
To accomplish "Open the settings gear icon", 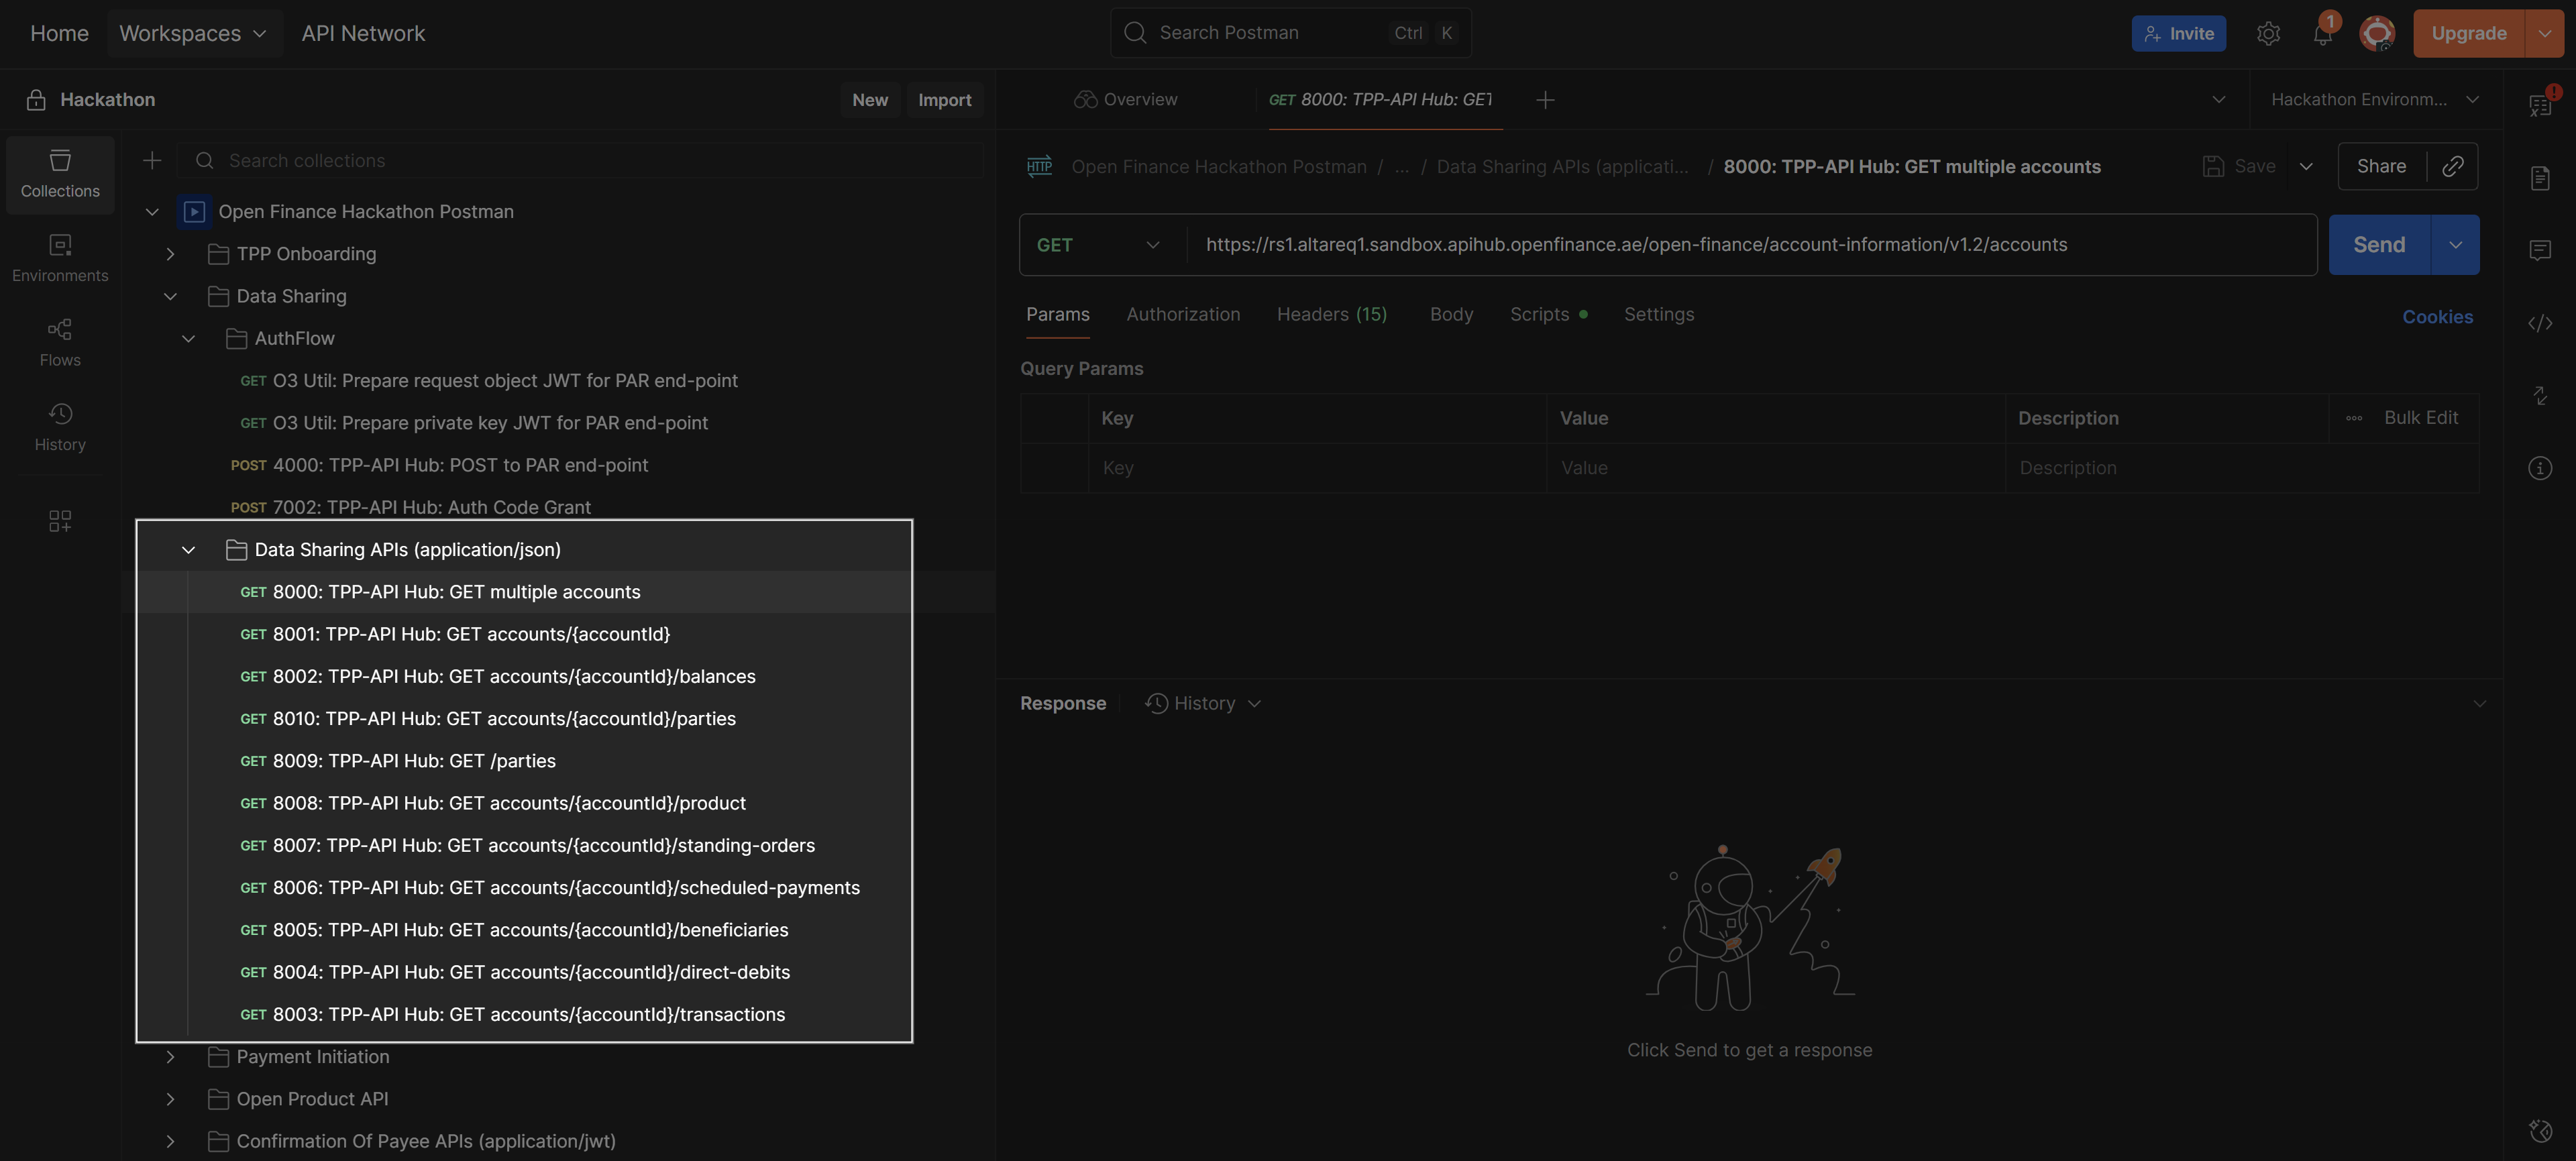I will 2268,34.
